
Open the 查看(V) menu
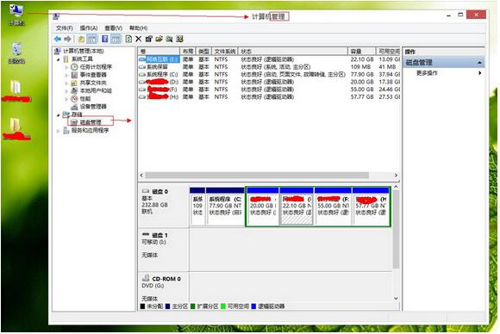tap(114, 28)
